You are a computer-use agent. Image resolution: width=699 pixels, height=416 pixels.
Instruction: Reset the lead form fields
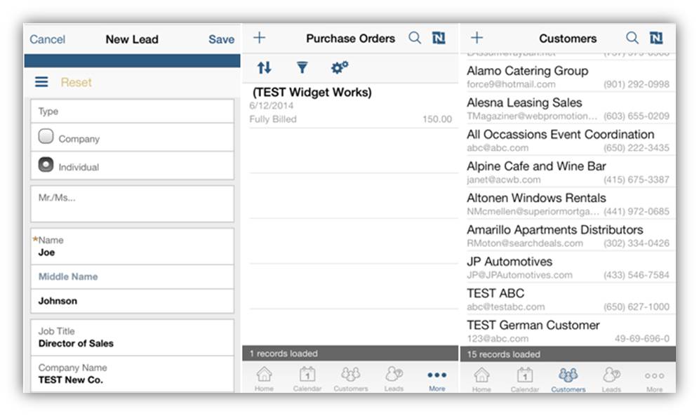(x=76, y=82)
